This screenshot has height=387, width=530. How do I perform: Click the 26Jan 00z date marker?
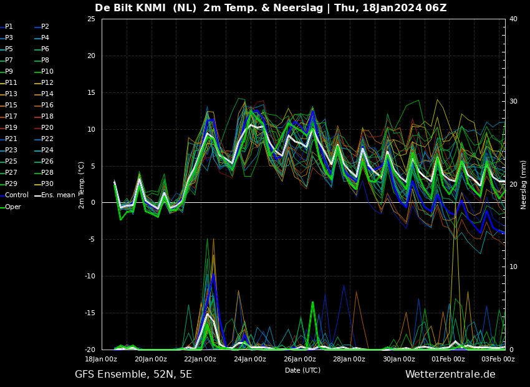click(x=299, y=360)
